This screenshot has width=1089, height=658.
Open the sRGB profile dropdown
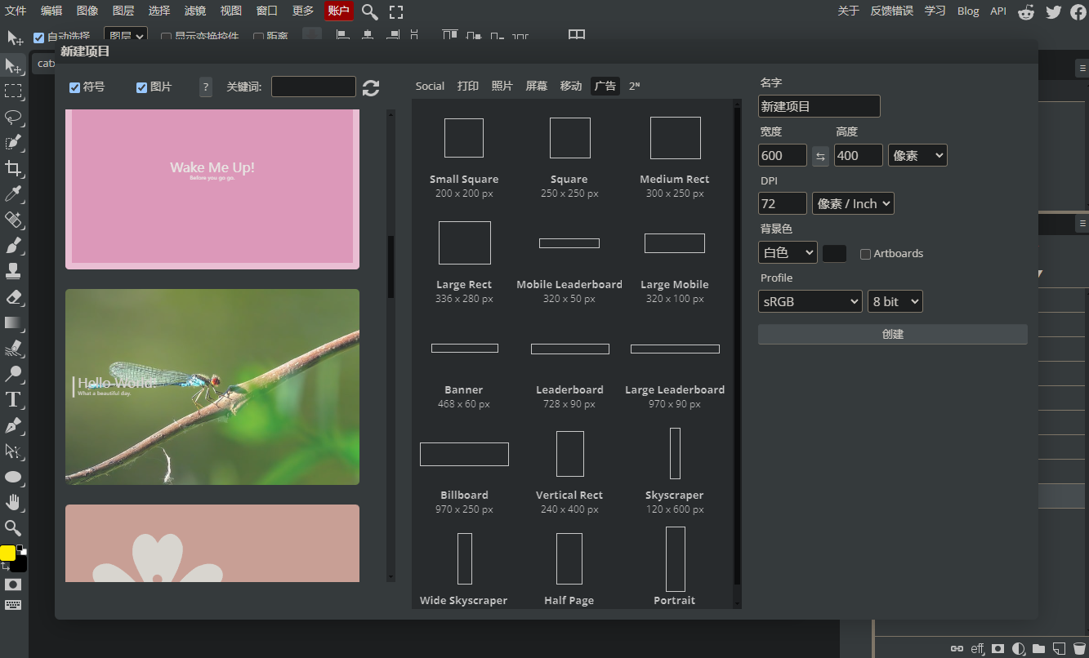point(810,301)
